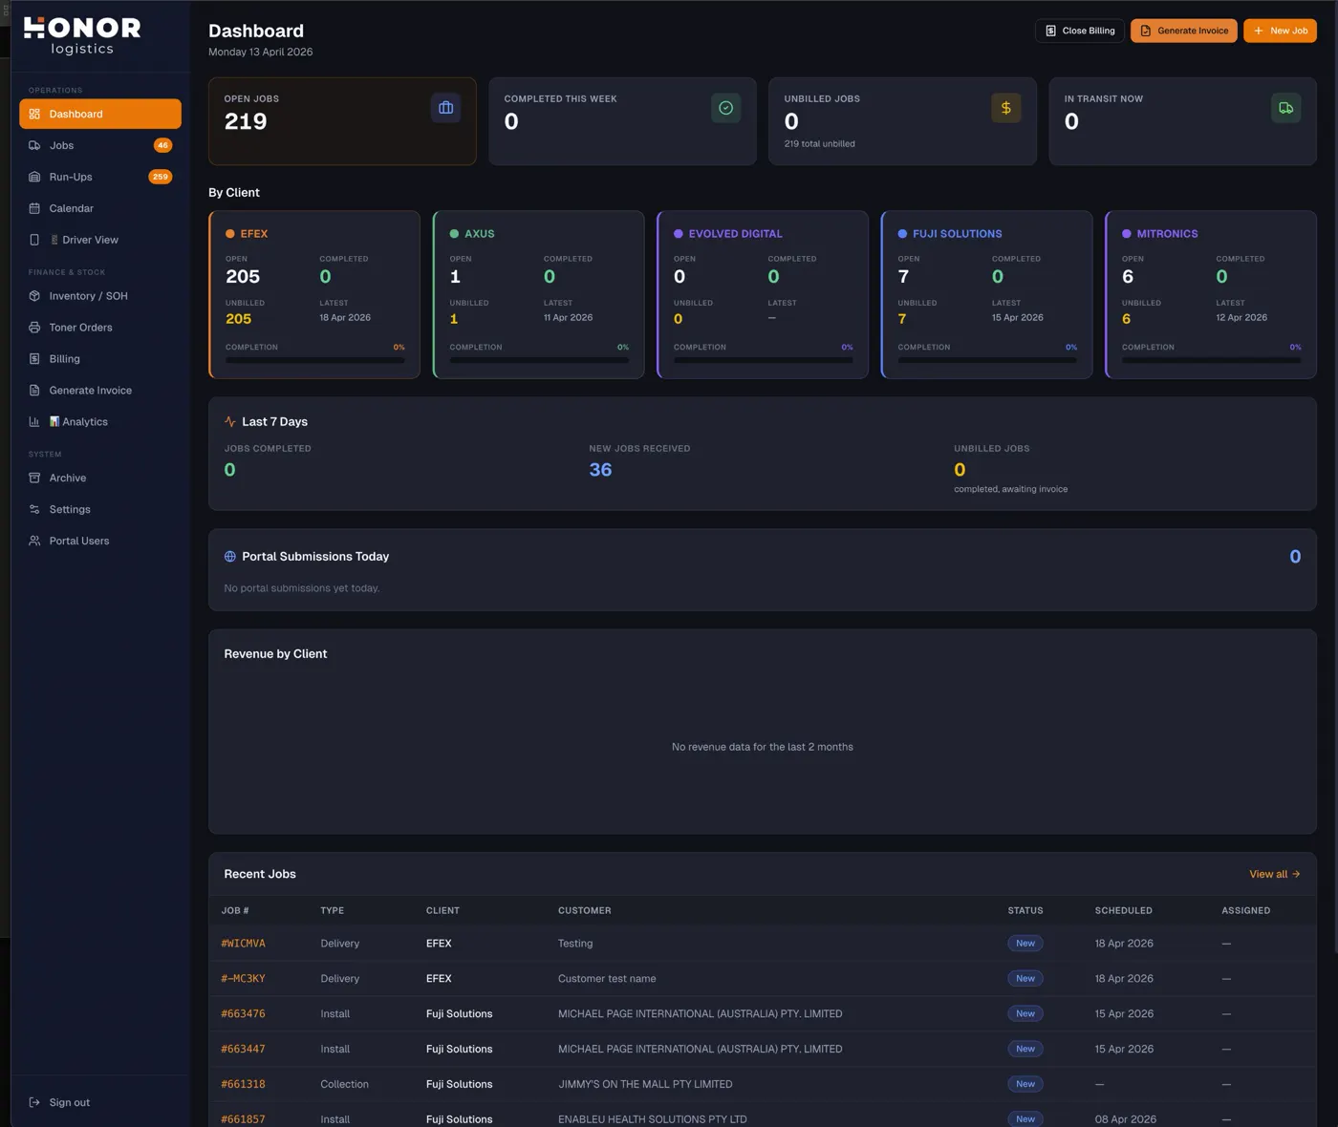The width and height of the screenshot is (1338, 1127).
Task: Click the Toner Orders printer icon
Action: [x=34, y=328]
